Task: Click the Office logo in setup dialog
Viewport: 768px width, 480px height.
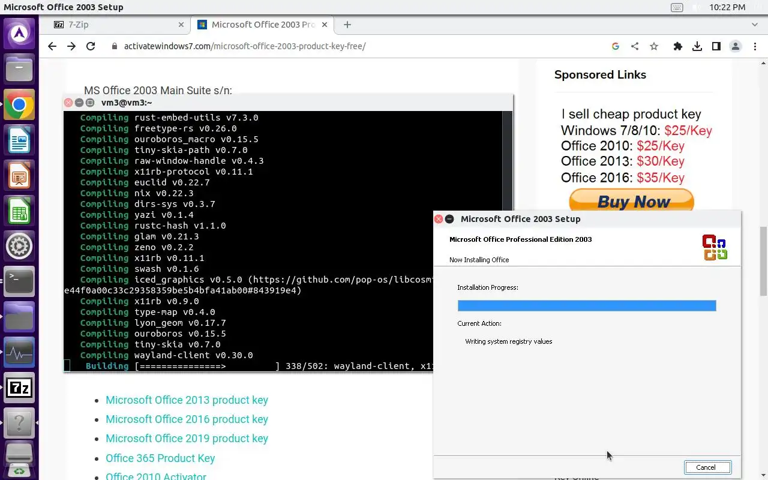Action: click(715, 247)
